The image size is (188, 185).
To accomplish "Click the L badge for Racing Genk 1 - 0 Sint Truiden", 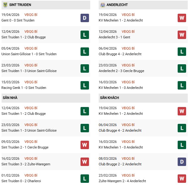I will pos(85,85).
